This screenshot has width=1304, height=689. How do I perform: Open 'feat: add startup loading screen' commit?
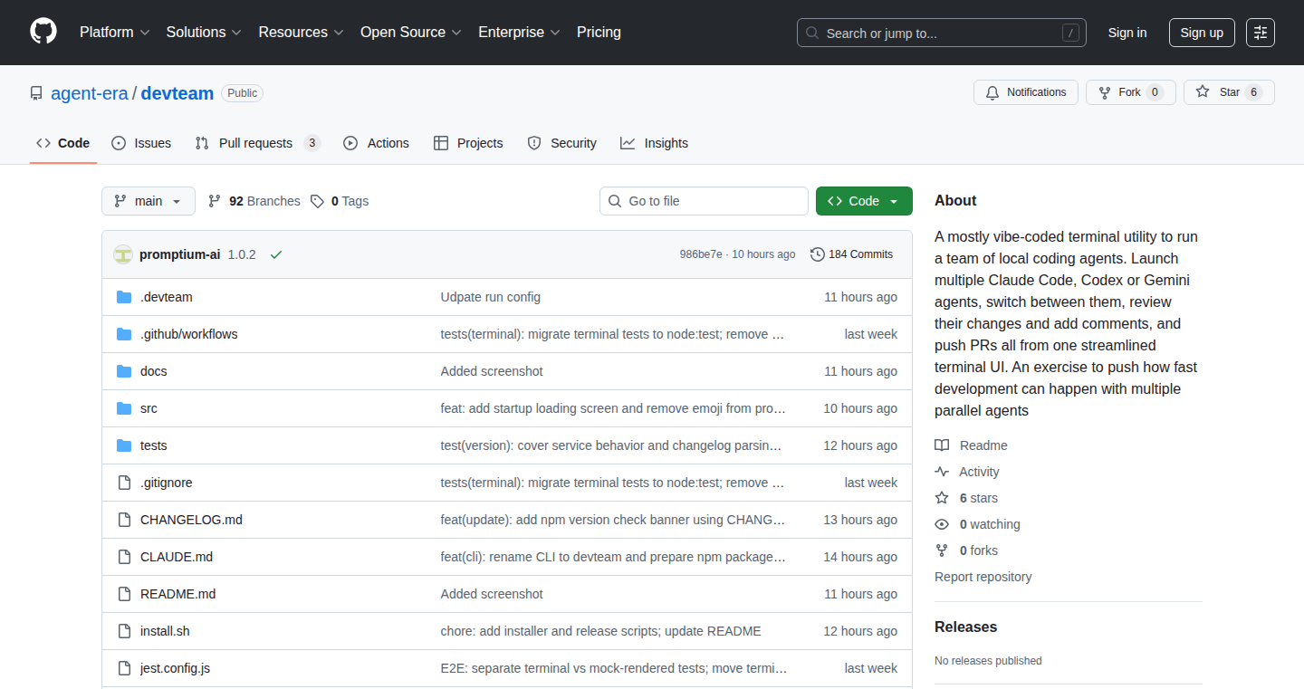pyautogui.click(x=613, y=408)
